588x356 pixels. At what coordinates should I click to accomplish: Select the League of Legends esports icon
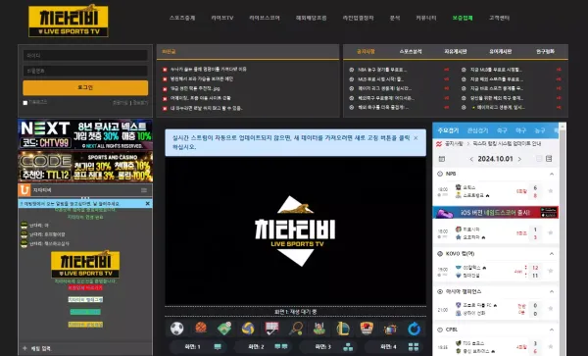343,329
